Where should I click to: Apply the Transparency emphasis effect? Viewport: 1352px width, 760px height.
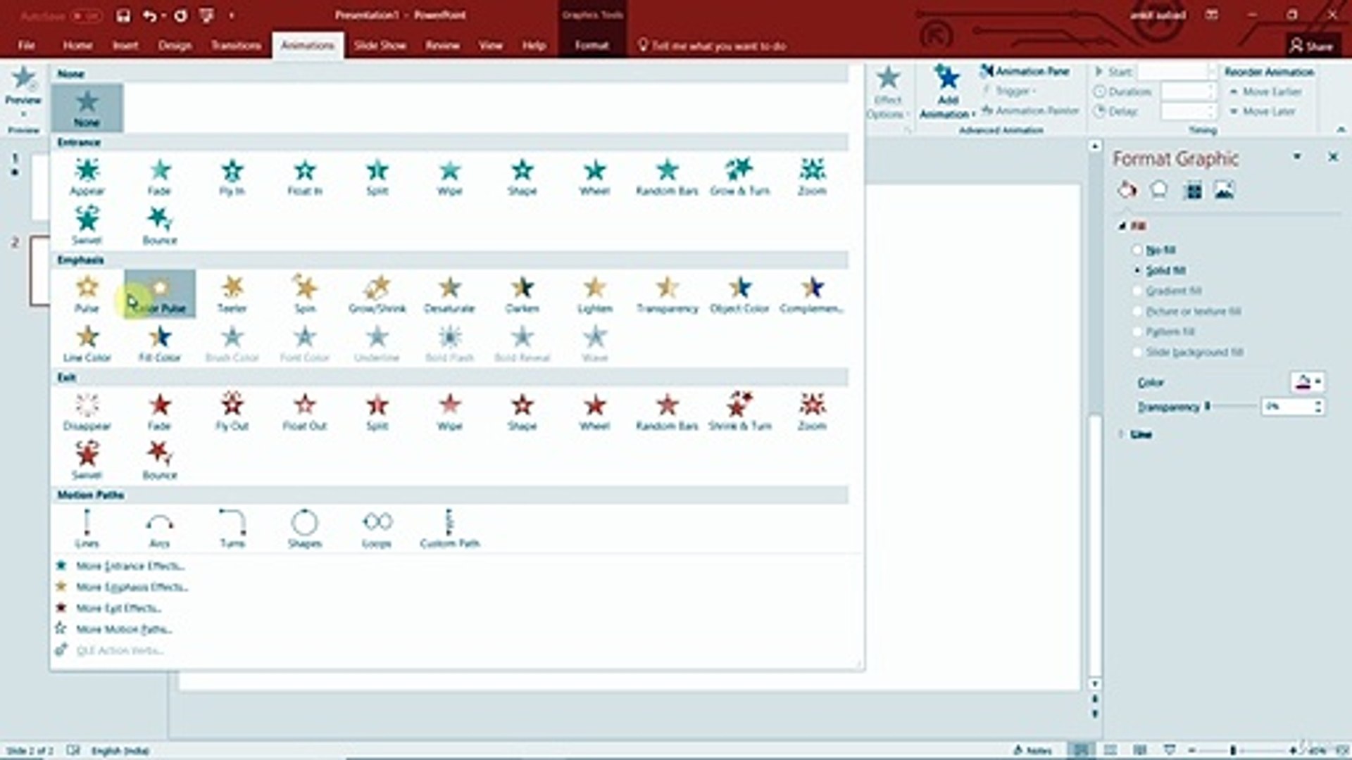click(667, 294)
